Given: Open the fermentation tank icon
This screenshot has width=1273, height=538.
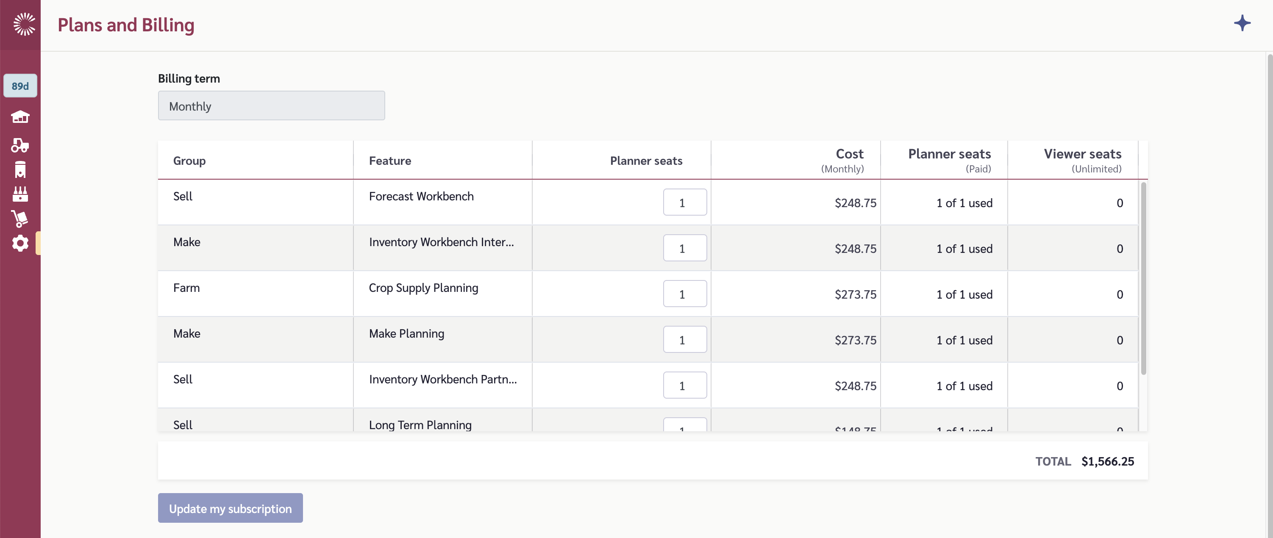Looking at the screenshot, I should [20, 169].
